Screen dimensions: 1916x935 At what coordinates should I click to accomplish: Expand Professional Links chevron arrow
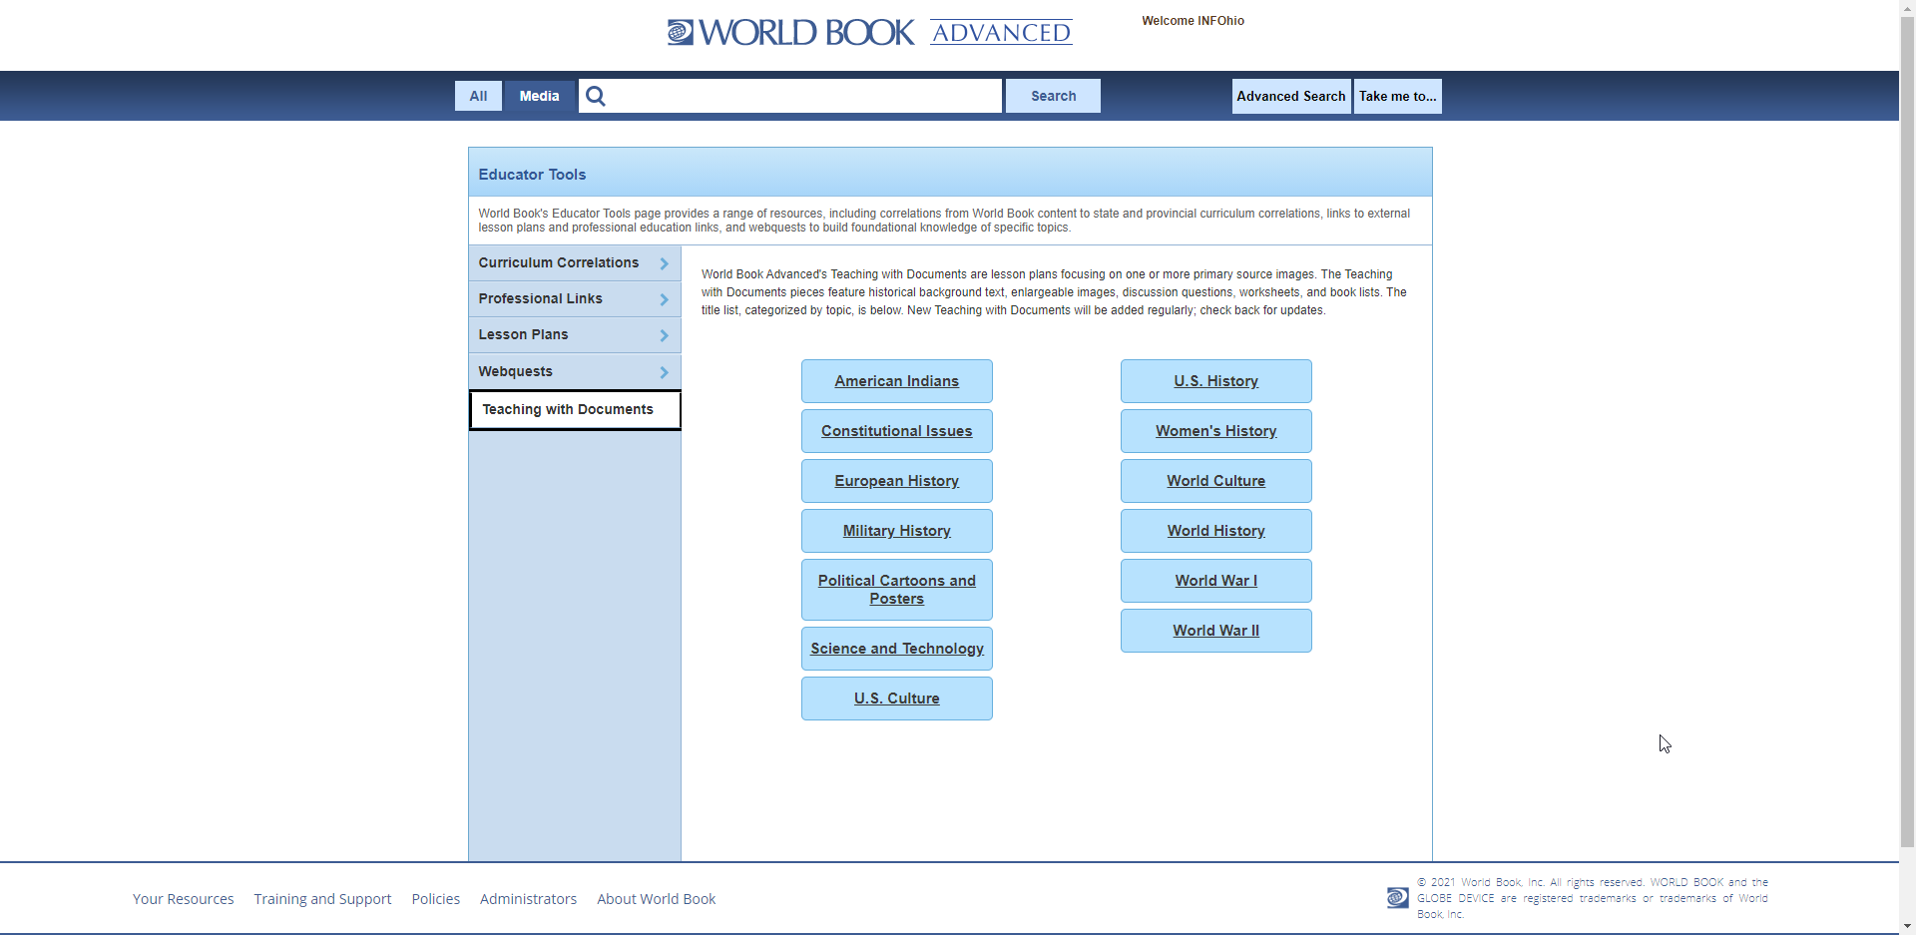(x=664, y=299)
